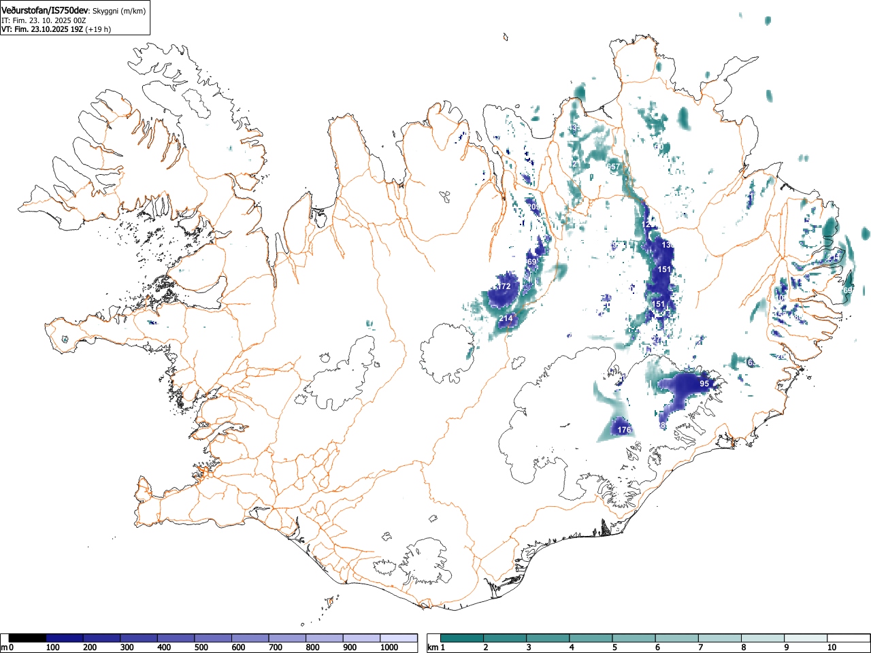871x653 pixels.
Task: Click the 172 visibility value on map
Action: pyautogui.click(x=503, y=287)
